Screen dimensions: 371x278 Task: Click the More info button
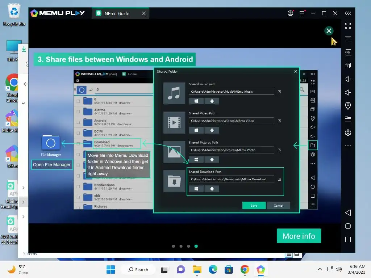tap(299, 236)
